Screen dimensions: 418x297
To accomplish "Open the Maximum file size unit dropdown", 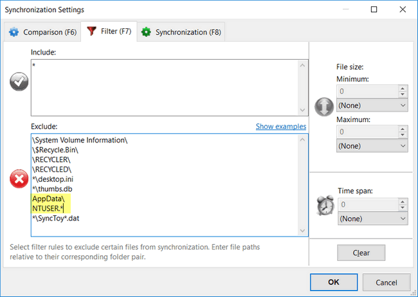I will click(372, 145).
